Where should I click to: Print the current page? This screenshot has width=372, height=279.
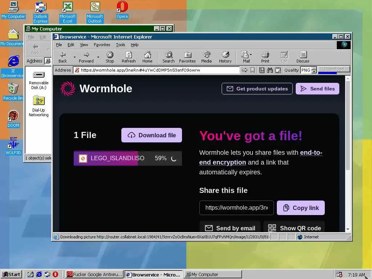coord(265,57)
